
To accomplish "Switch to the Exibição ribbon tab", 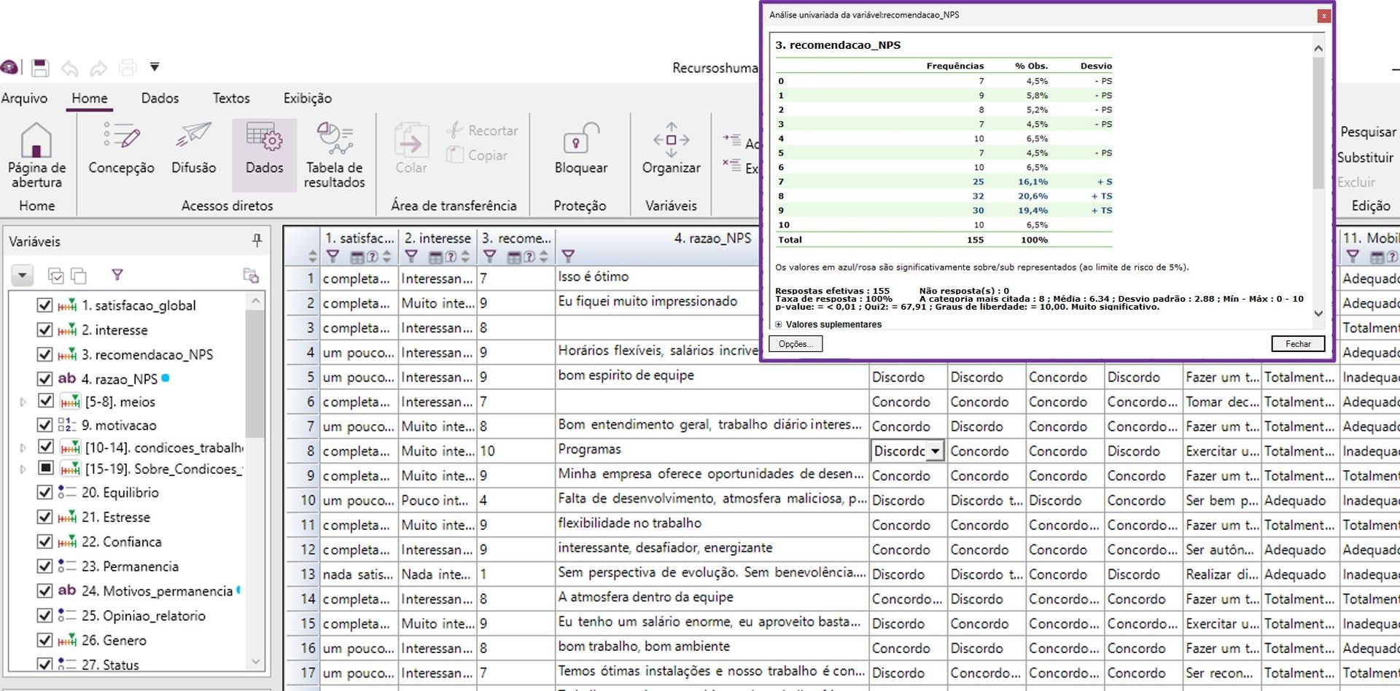I will point(308,98).
